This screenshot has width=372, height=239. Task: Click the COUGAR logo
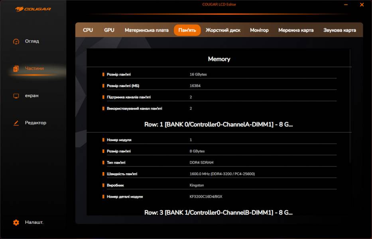33,9
